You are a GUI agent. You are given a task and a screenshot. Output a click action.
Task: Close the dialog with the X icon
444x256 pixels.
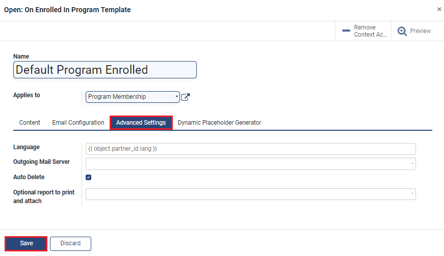(x=439, y=9)
